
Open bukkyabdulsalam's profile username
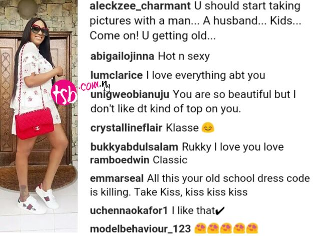tap(134, 147)
